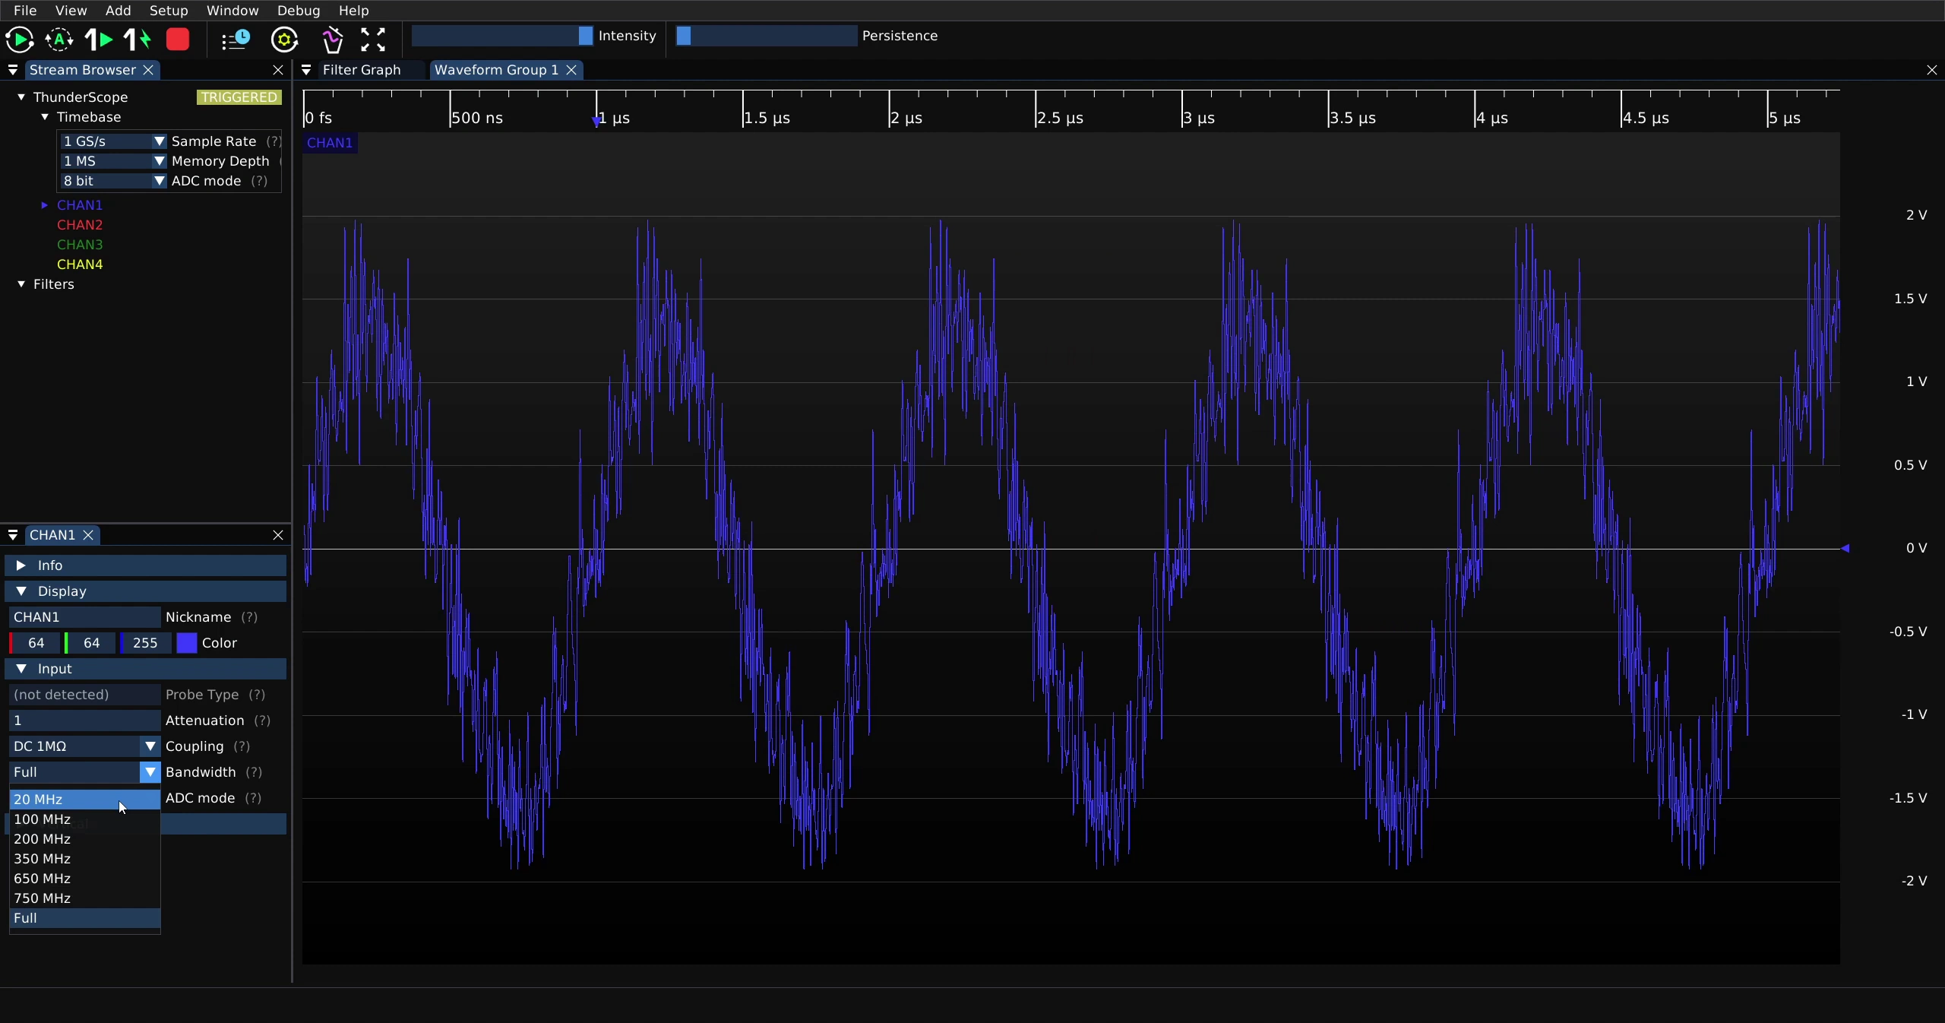
Task: Open the CHAN1 properties panel menu icon
Action: click(13, 535)
